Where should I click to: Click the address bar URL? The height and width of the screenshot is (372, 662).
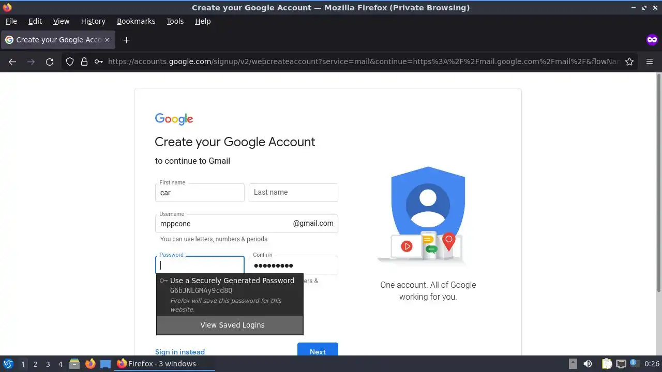tap(364, 61)
